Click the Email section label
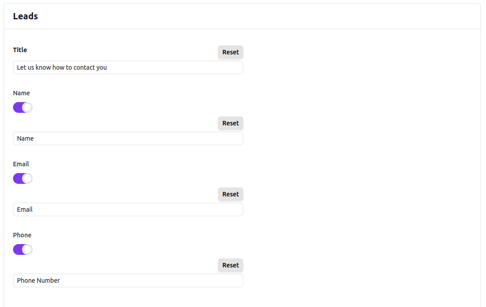Image resolution: width=486 pixels, height=307 pixels. click(x=21, y=164)
